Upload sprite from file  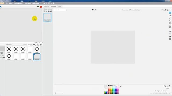point(38,45)
